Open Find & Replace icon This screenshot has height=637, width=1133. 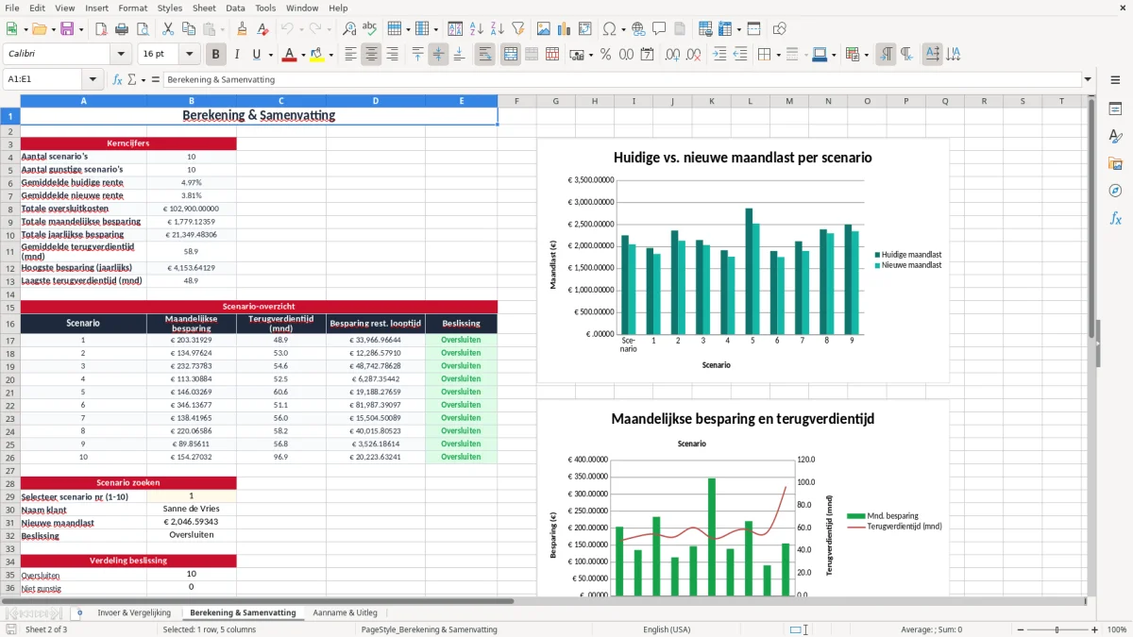click(349, 29)
